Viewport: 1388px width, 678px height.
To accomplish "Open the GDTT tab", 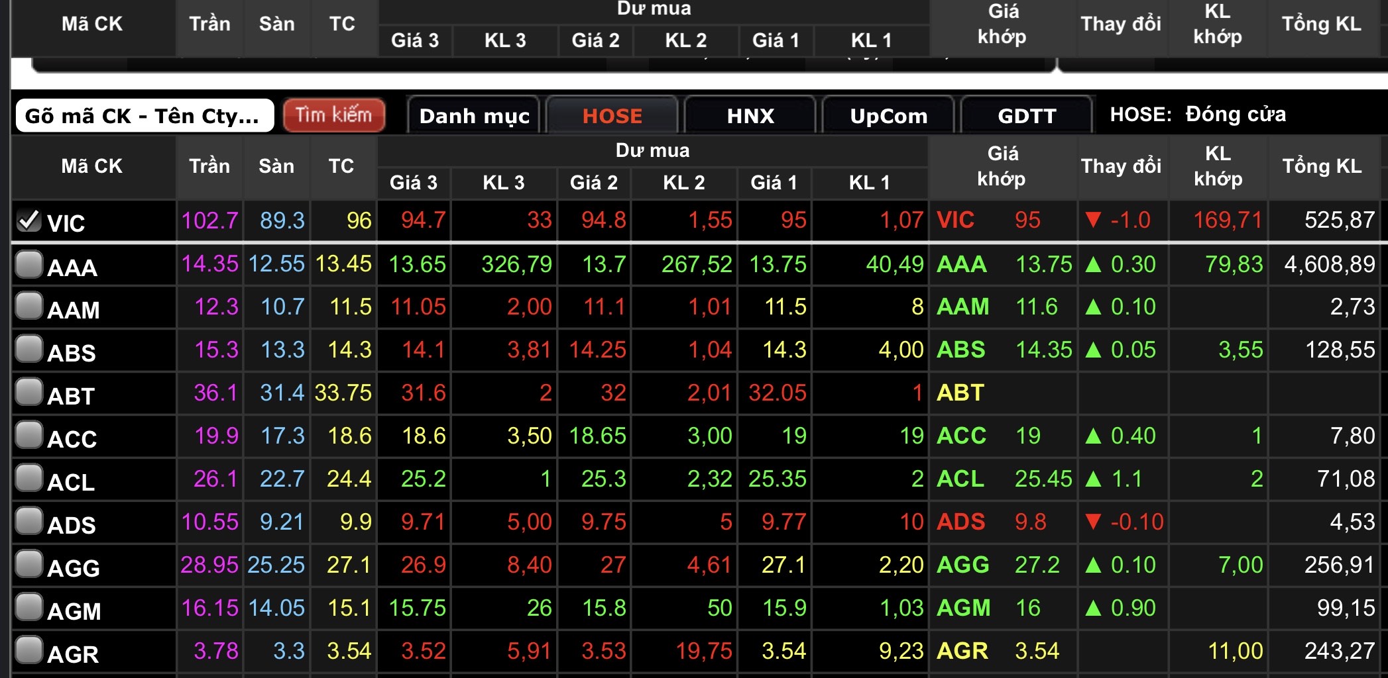I will coord(1027,116).
